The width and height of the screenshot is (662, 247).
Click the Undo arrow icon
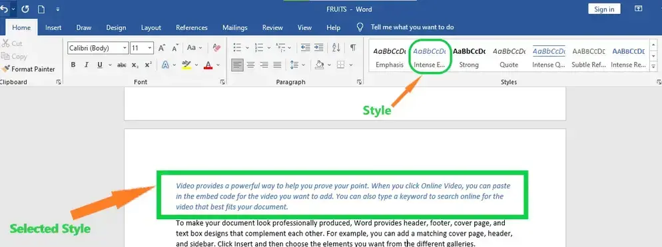[x=4, y=9]
